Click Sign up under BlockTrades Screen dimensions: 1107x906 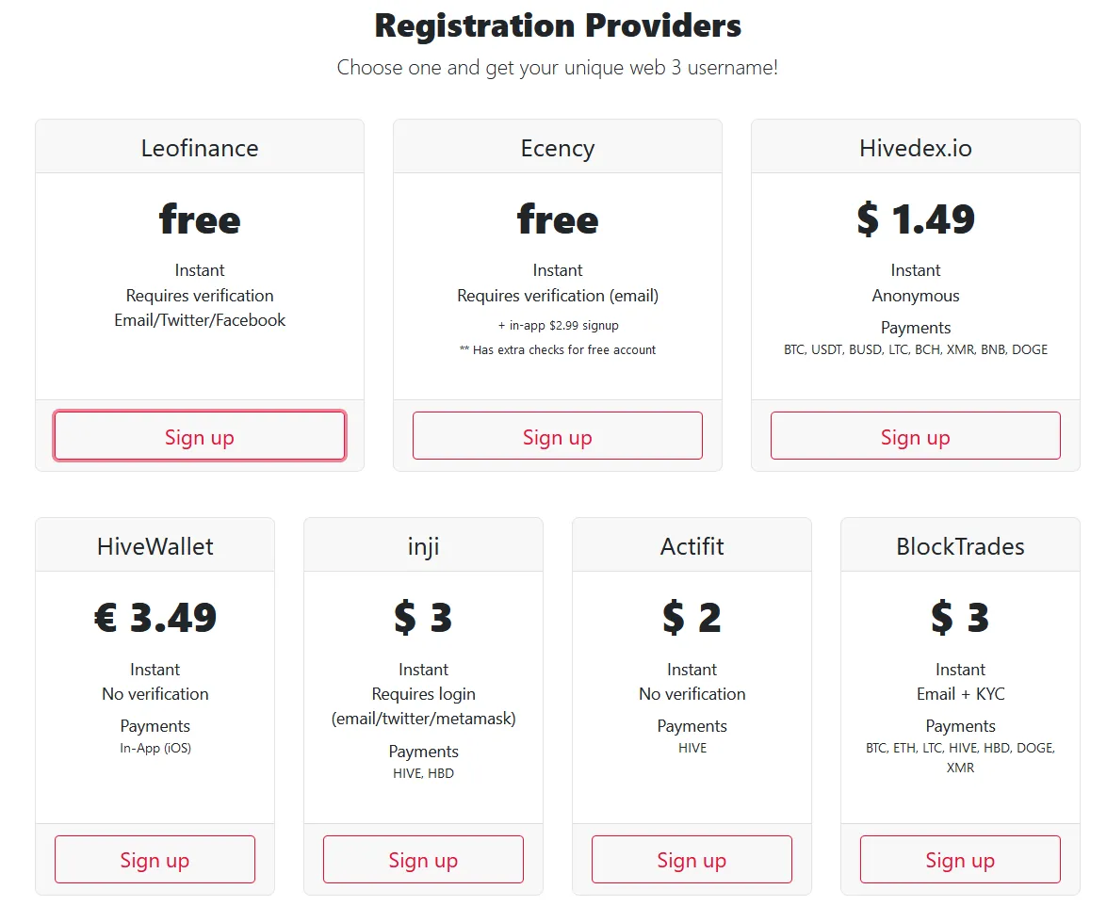coord(959,859)
